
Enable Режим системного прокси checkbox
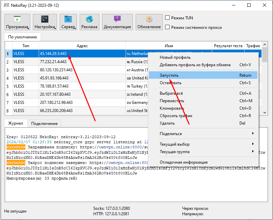tap(167, 27)
